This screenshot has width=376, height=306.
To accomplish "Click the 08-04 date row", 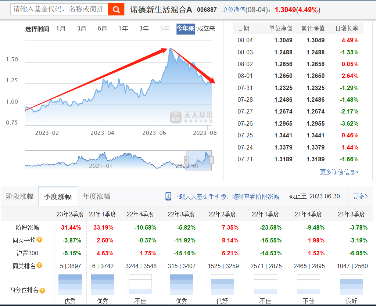I will click(x=298, y=40).
